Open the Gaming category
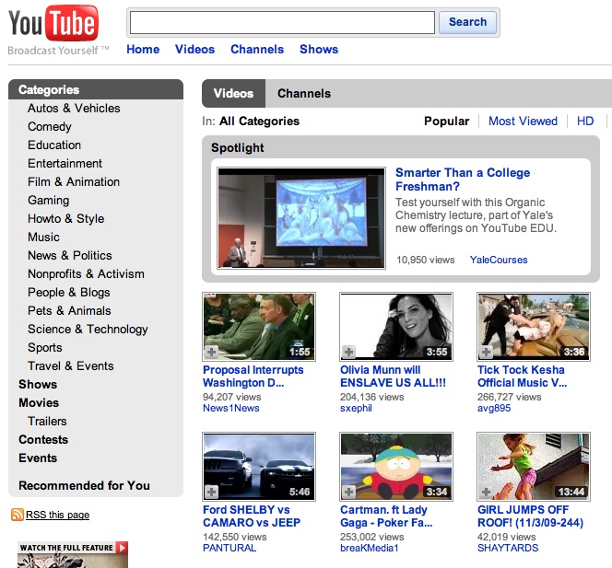Image resolution: width=612 pixels, height=568 pixels. tap(49, 201)
